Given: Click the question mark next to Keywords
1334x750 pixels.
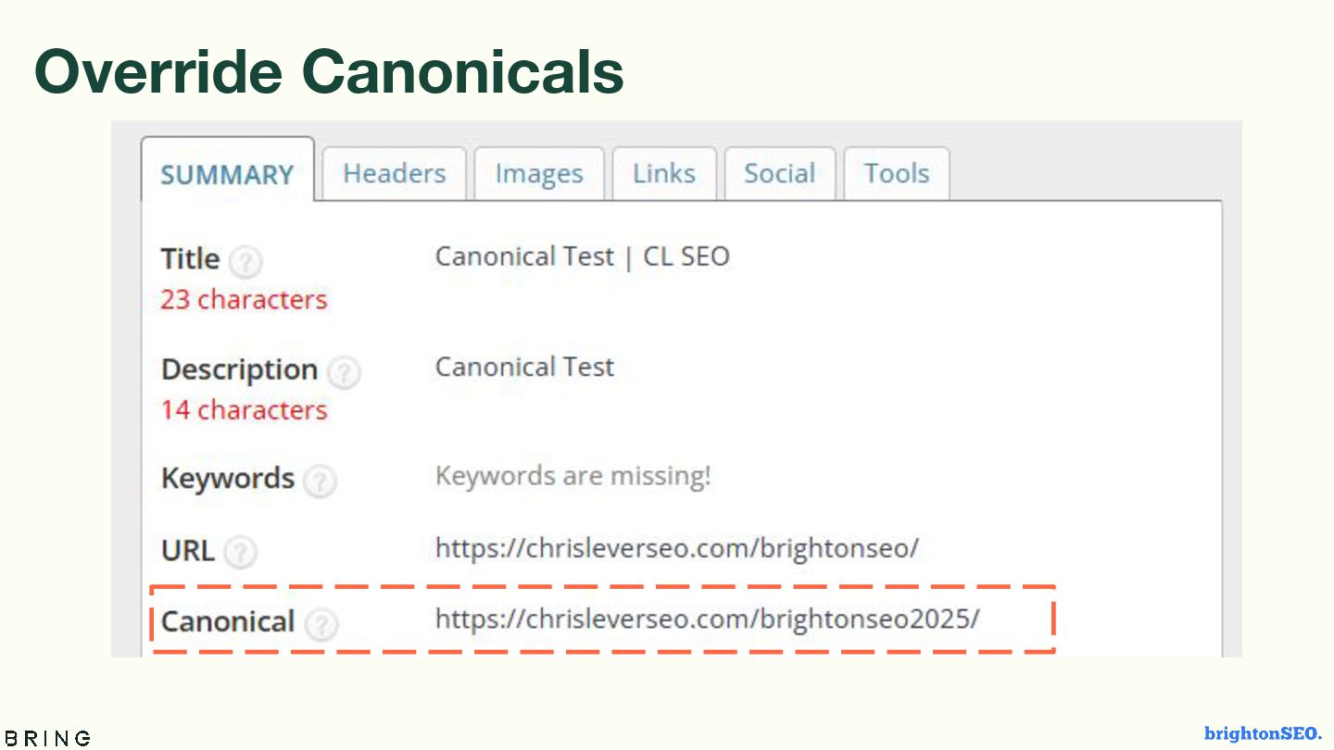Looking at the screenshot, I should tap(320, 481).
